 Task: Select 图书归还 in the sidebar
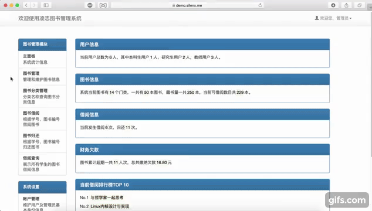point(42,141)
